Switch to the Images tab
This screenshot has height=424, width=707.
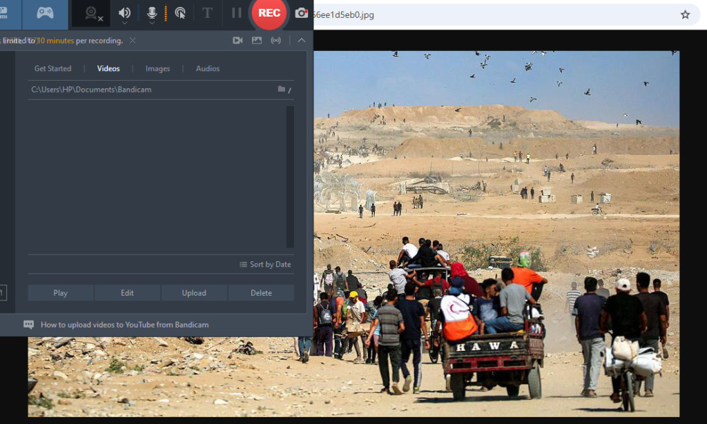tap(157, 68)
